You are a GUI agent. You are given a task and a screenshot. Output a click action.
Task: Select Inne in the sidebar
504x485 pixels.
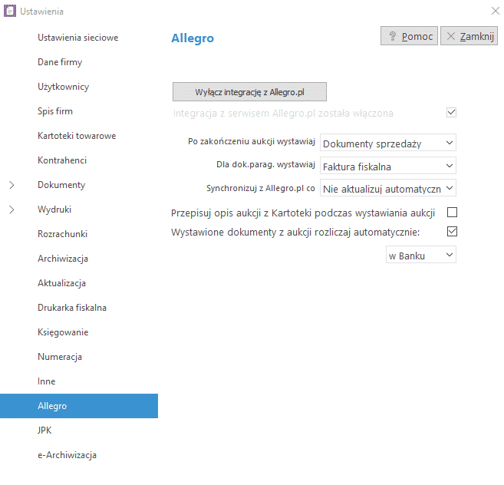tap(46, 381)
